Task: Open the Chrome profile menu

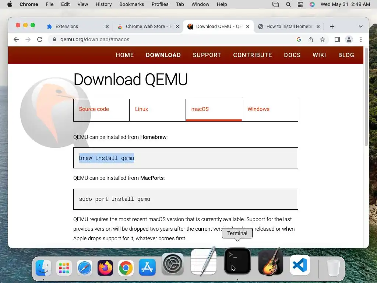Action: tap(349, 39)
